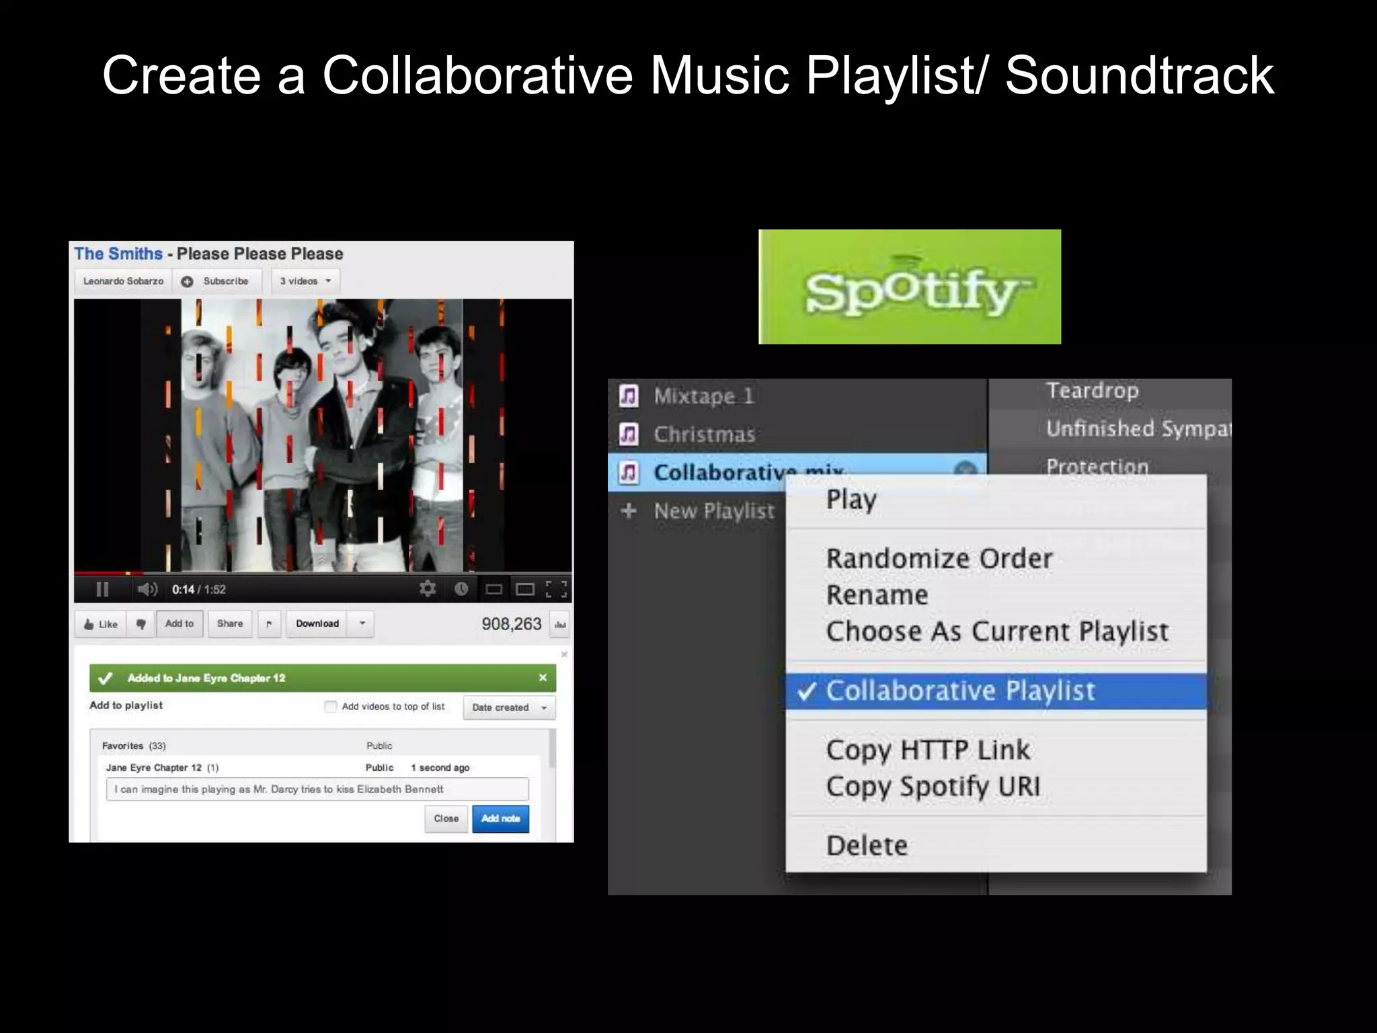Choose Delete from the context menu

coord(996,846)
